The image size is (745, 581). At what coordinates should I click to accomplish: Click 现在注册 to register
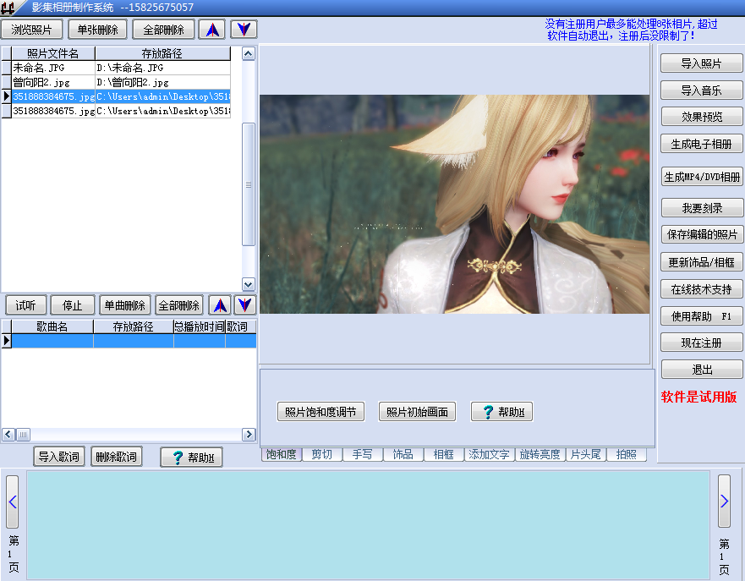pos(701,343)
